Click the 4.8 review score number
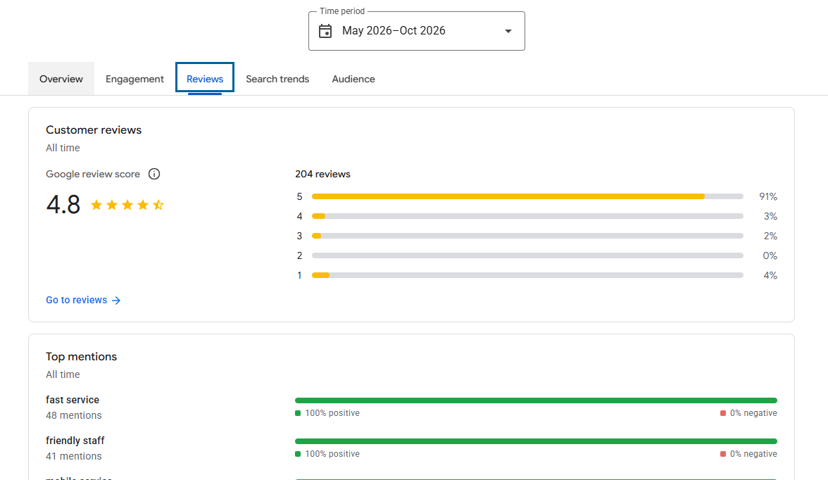The height and width of the screenshot is (480, 828). pos(63,204)
